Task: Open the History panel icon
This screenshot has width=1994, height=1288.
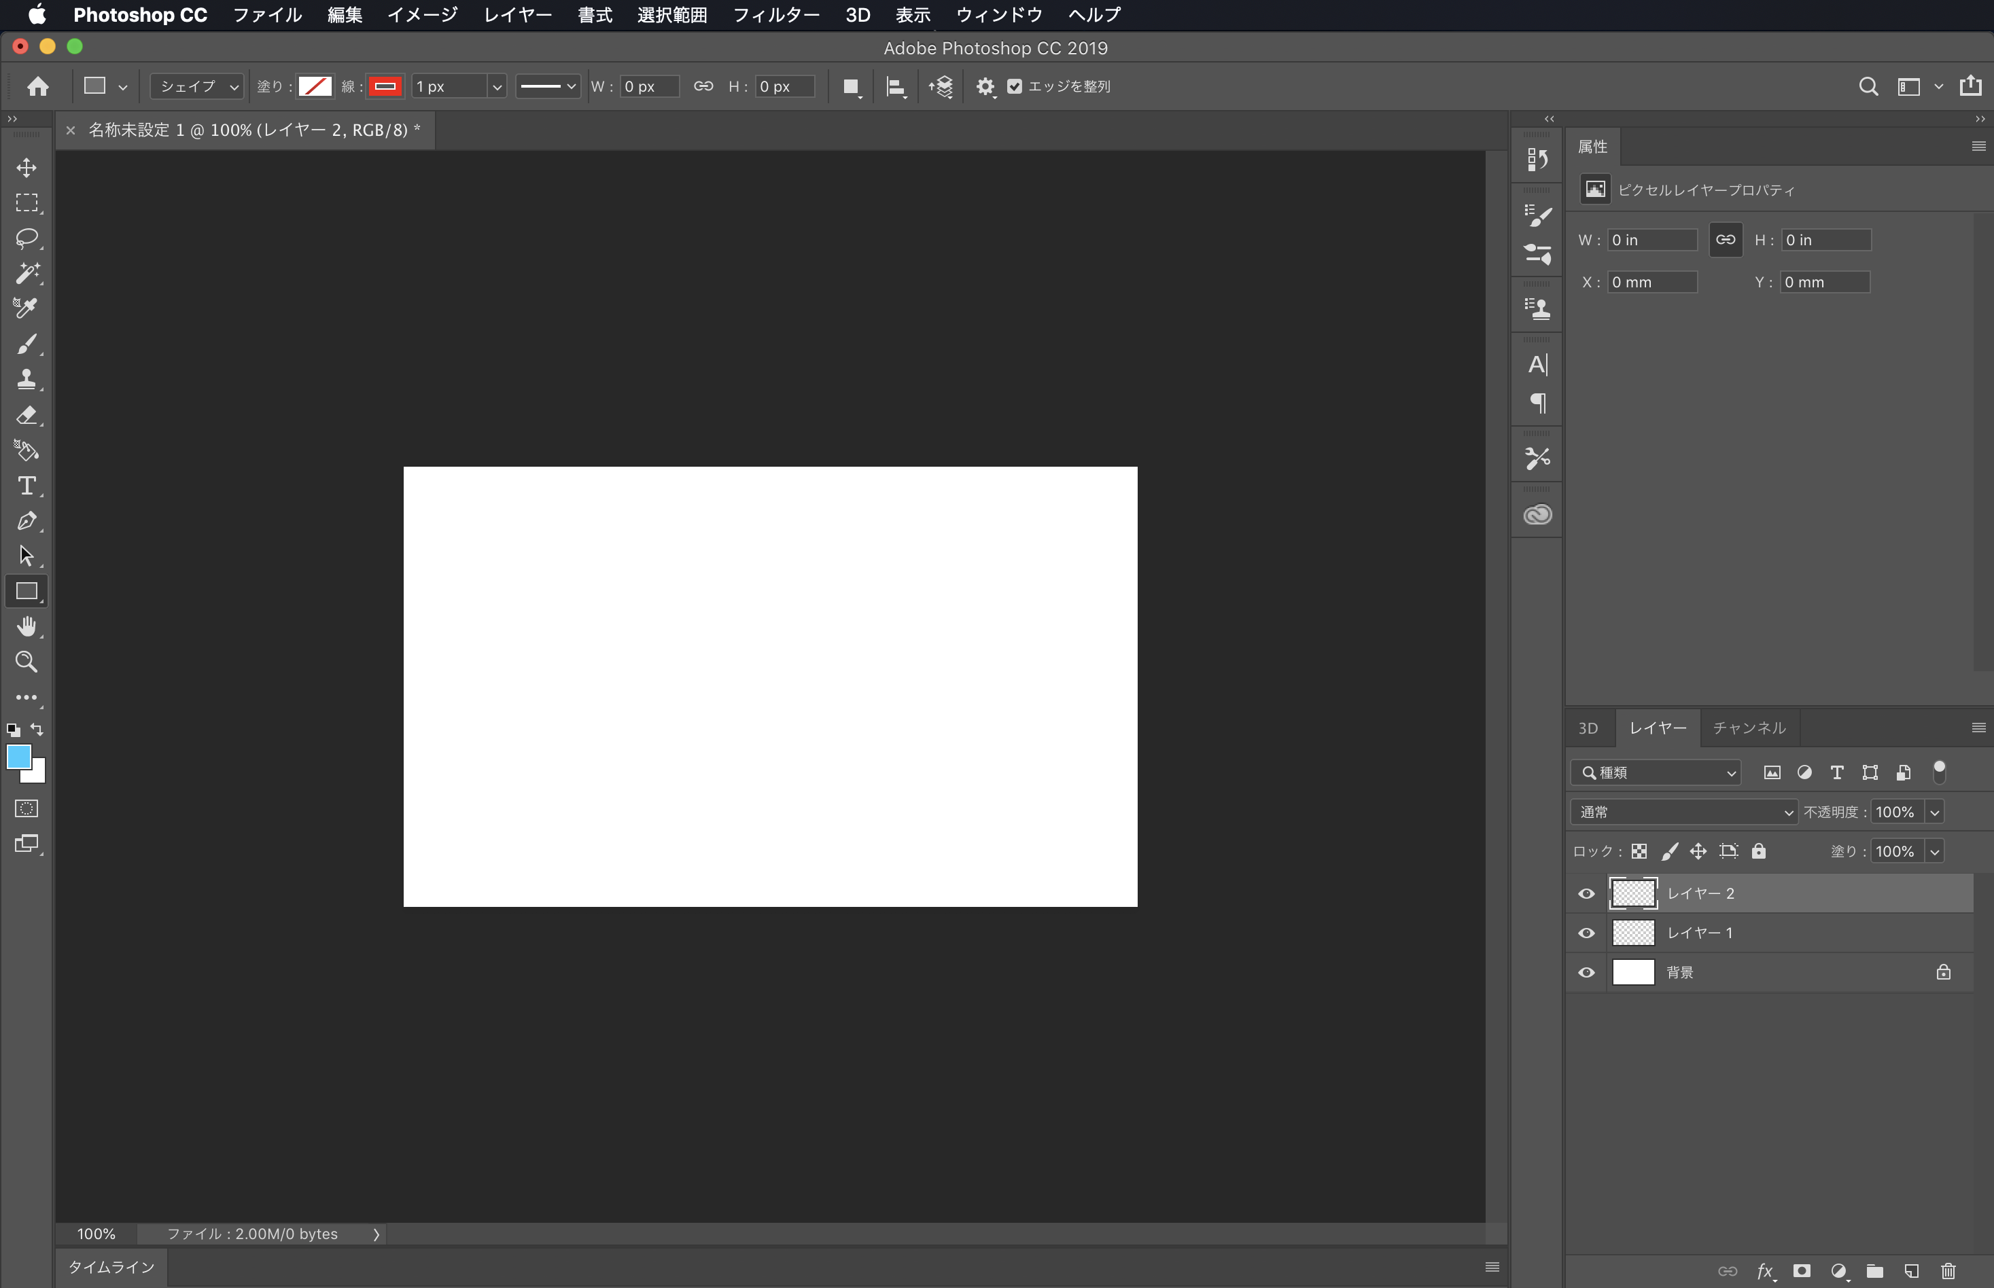Action: (1537, 159)
